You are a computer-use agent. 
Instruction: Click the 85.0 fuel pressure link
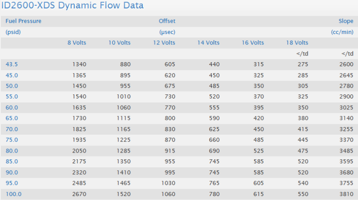coord(12,162)
